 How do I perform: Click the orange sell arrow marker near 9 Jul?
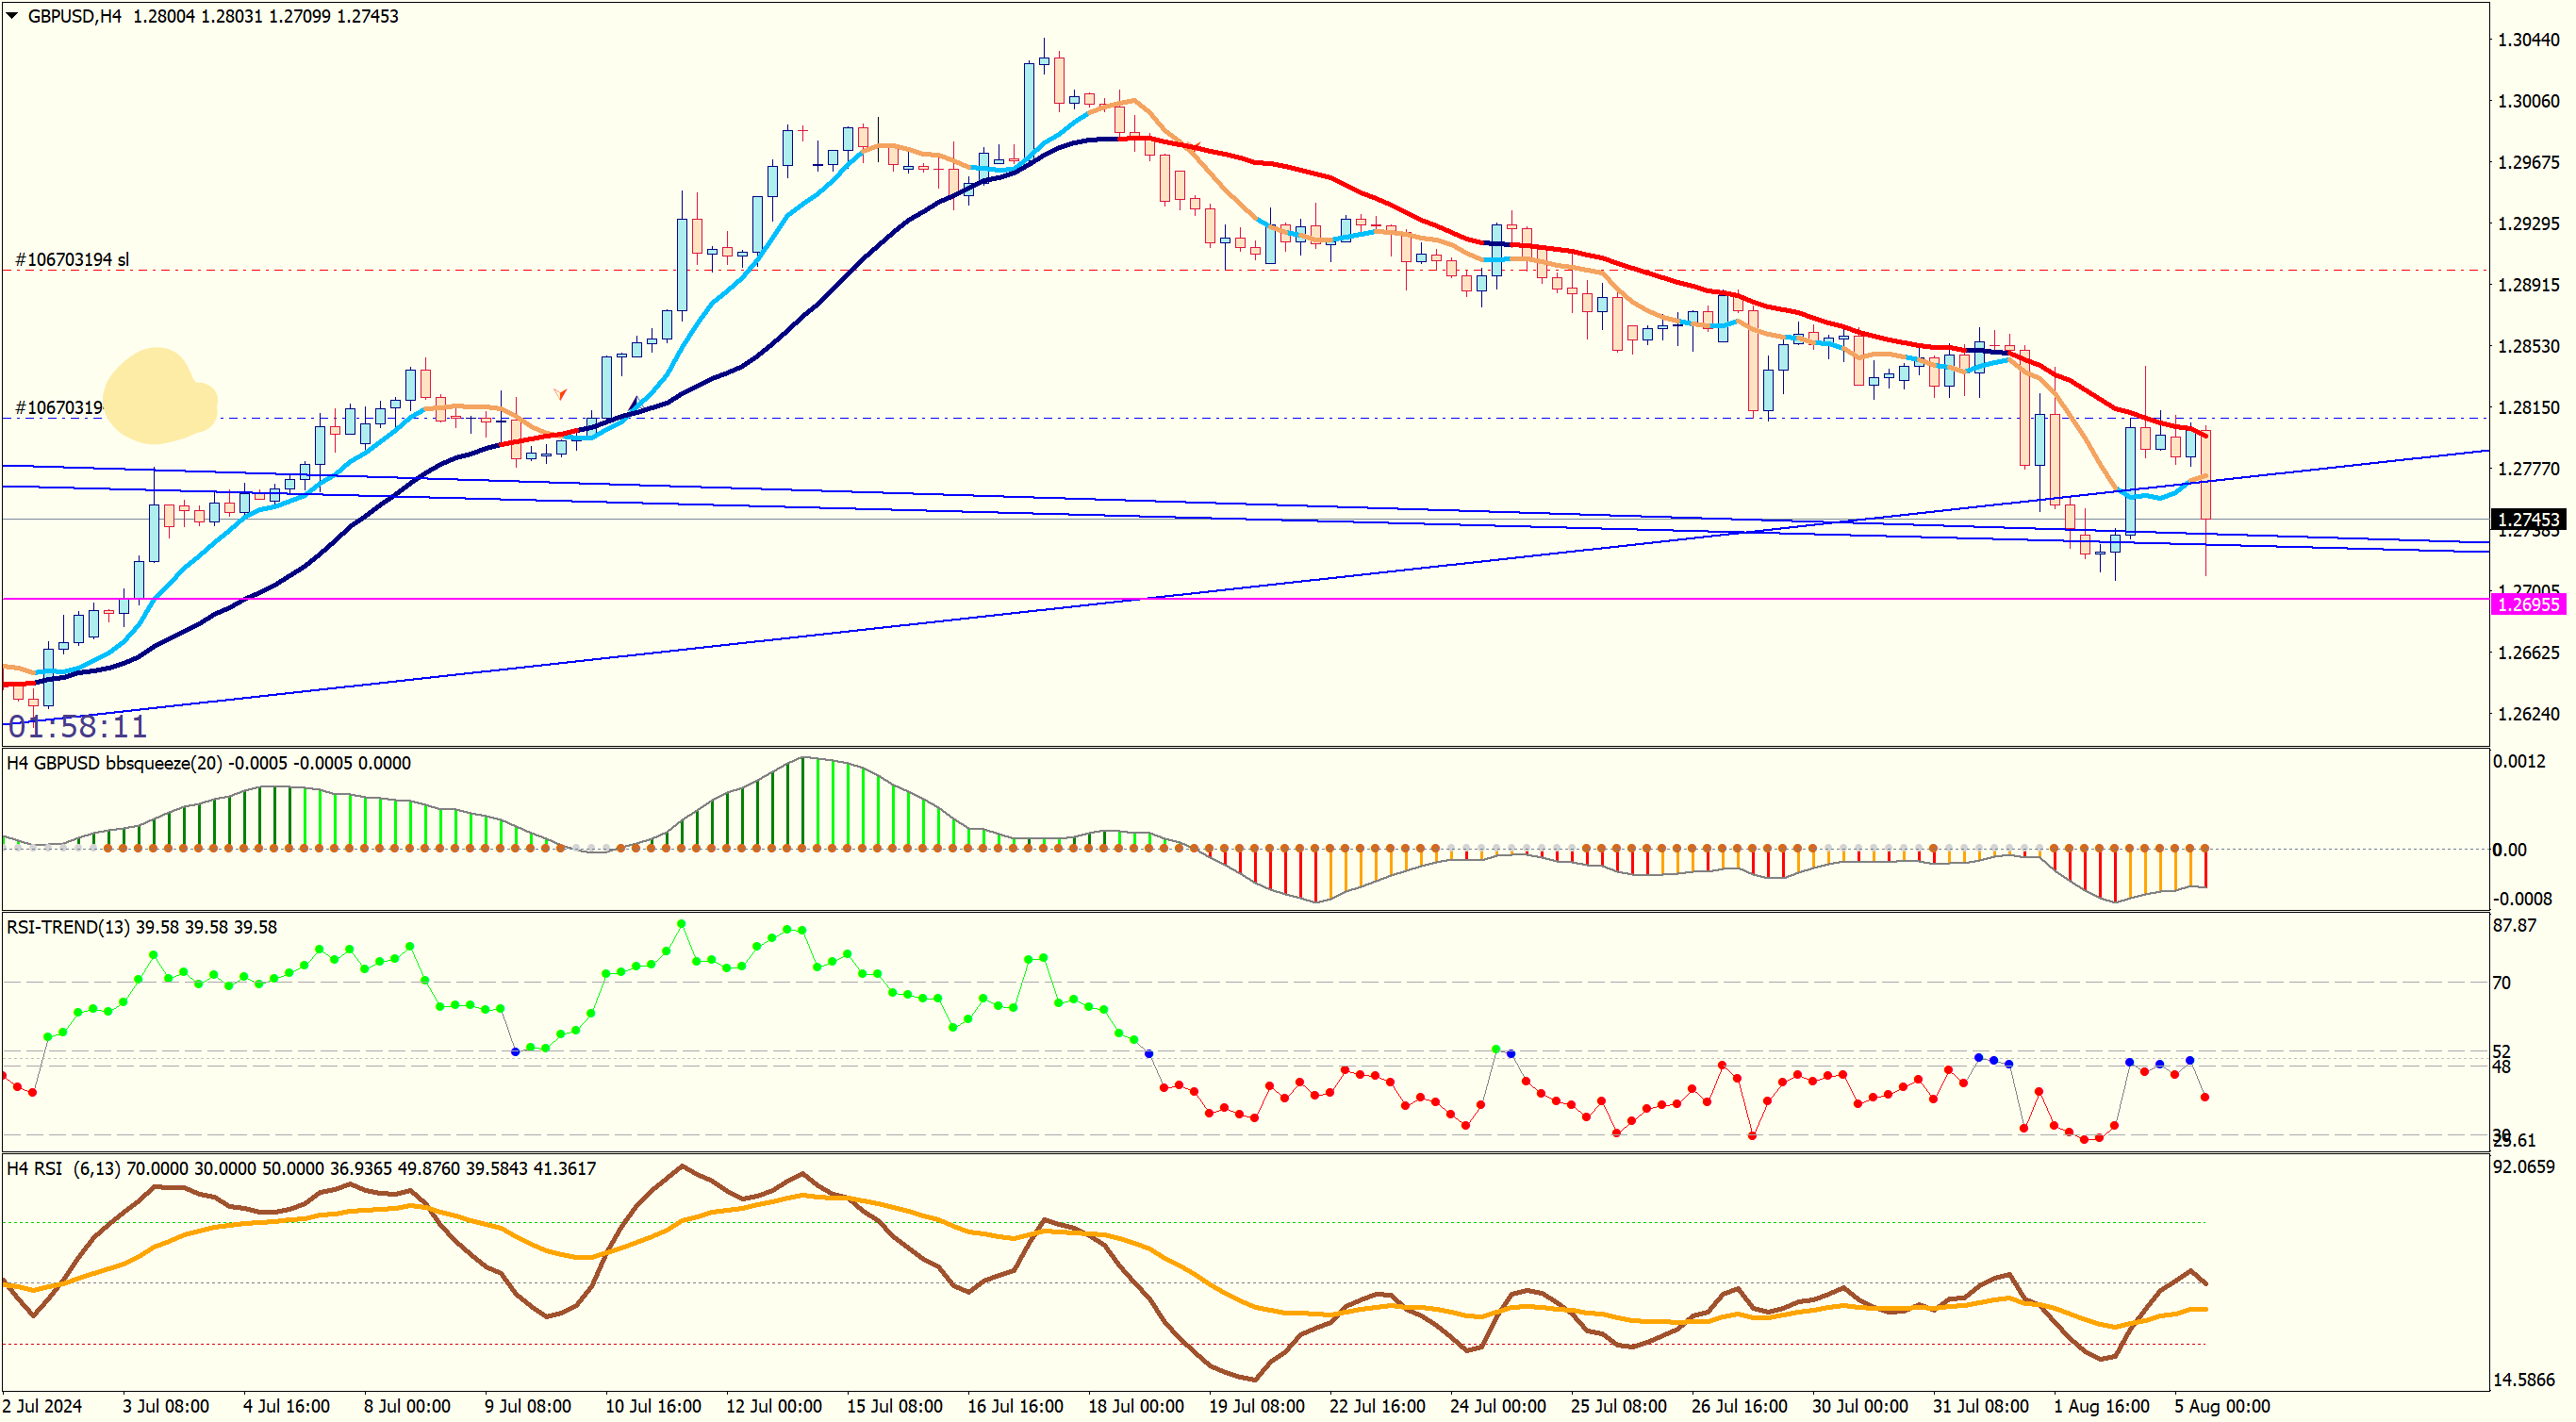coord(560,394)
